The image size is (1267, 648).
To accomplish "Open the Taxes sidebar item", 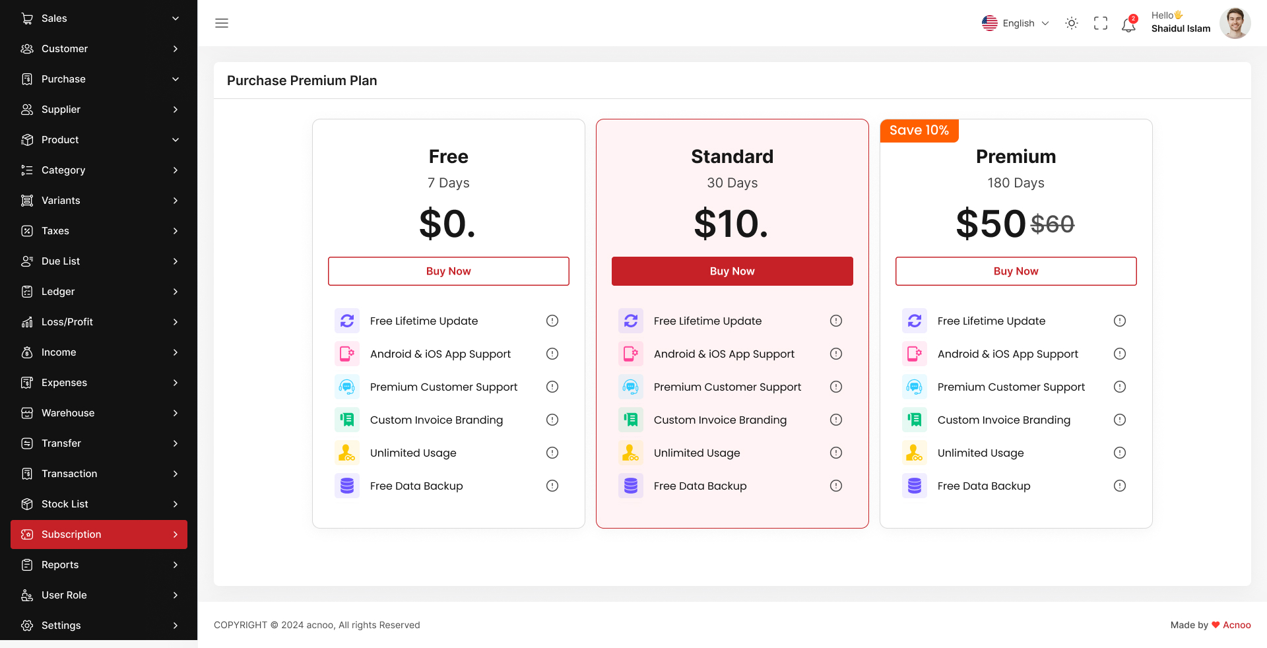I will tap(55, 230).
